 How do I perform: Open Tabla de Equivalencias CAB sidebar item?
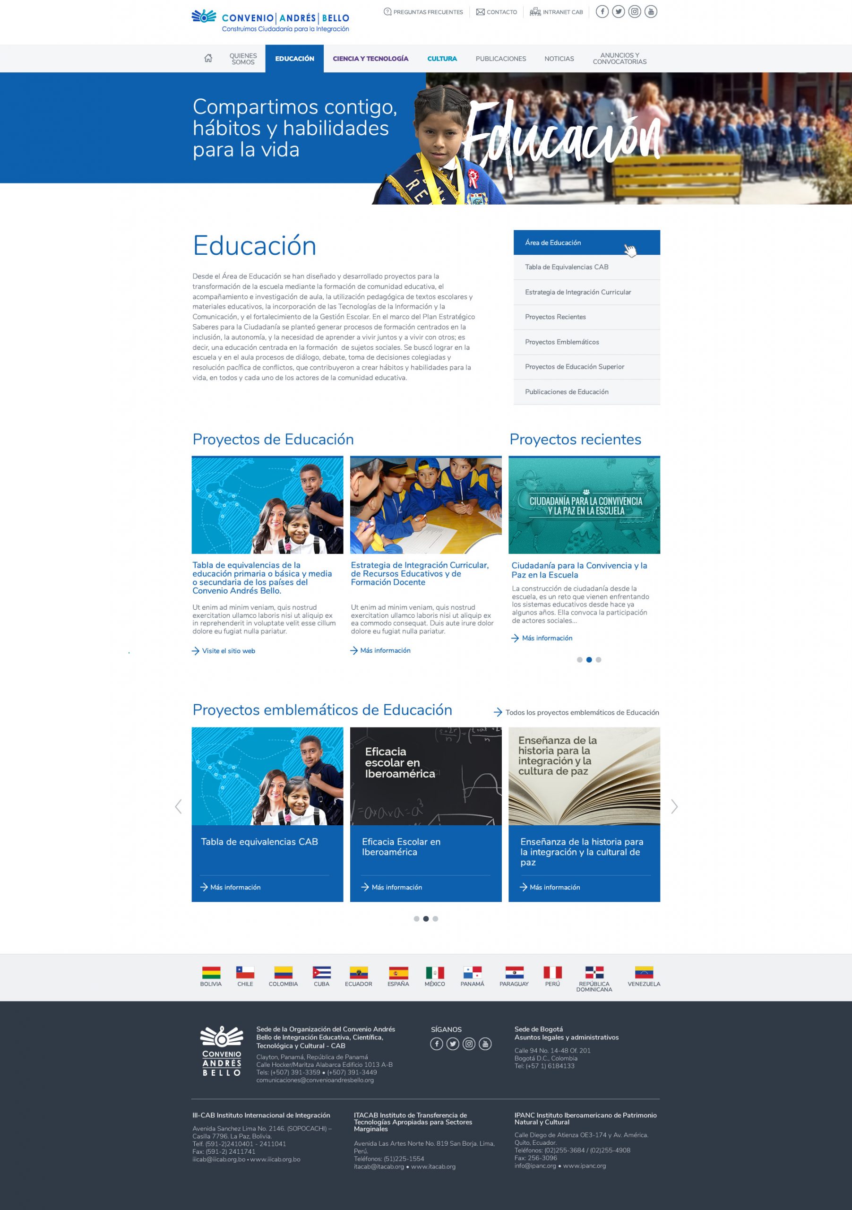(586, 267)
